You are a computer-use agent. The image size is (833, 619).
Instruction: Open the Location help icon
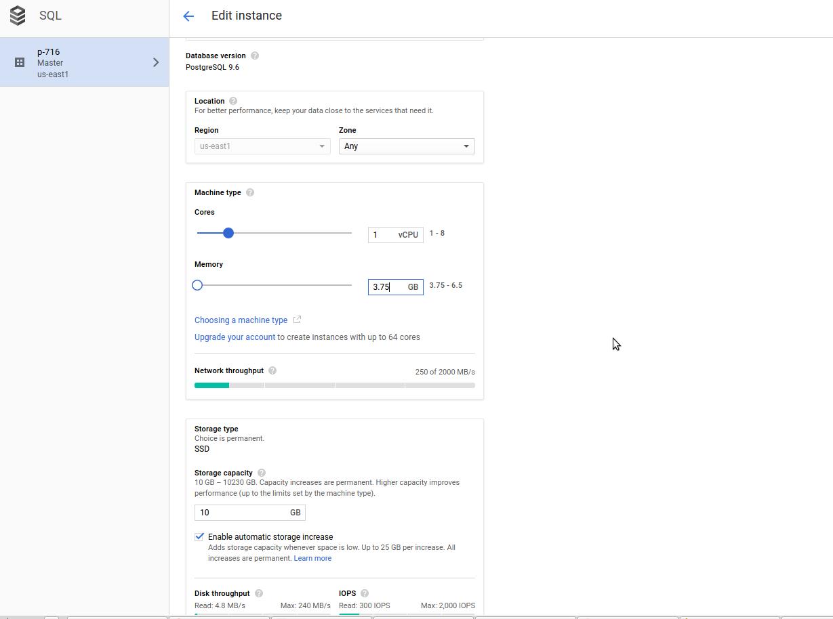pyautogui.click(x=233, y=101)
